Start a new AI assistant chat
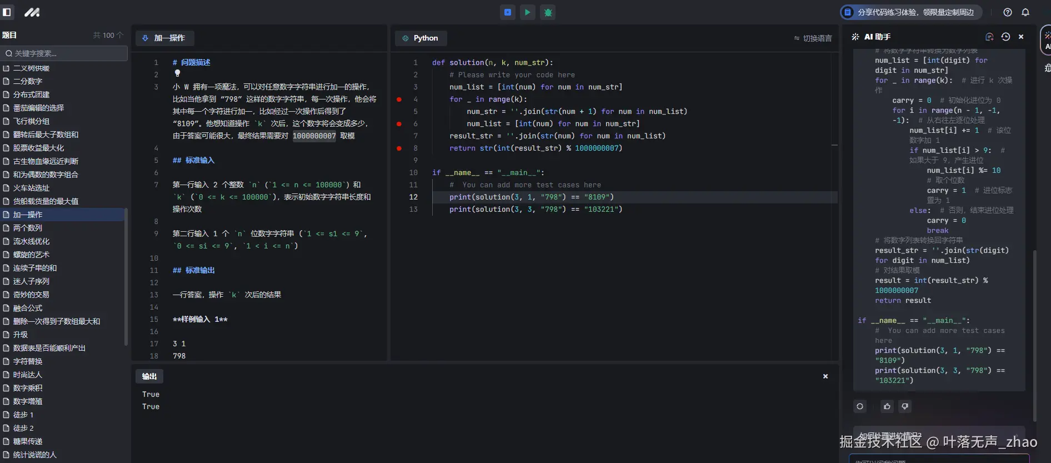This screenshot has height=463, width=1051. (989, 37)
